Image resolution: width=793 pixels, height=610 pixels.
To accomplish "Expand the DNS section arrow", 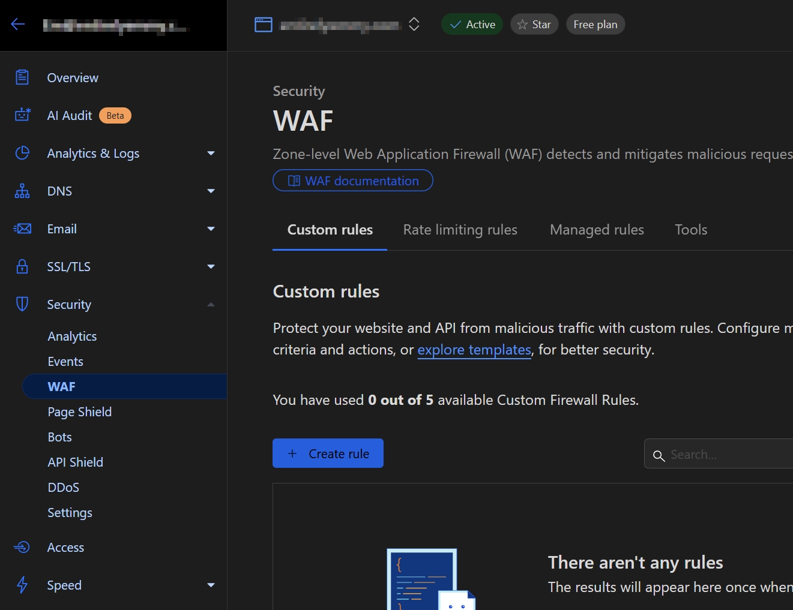I will click(211, 191).
